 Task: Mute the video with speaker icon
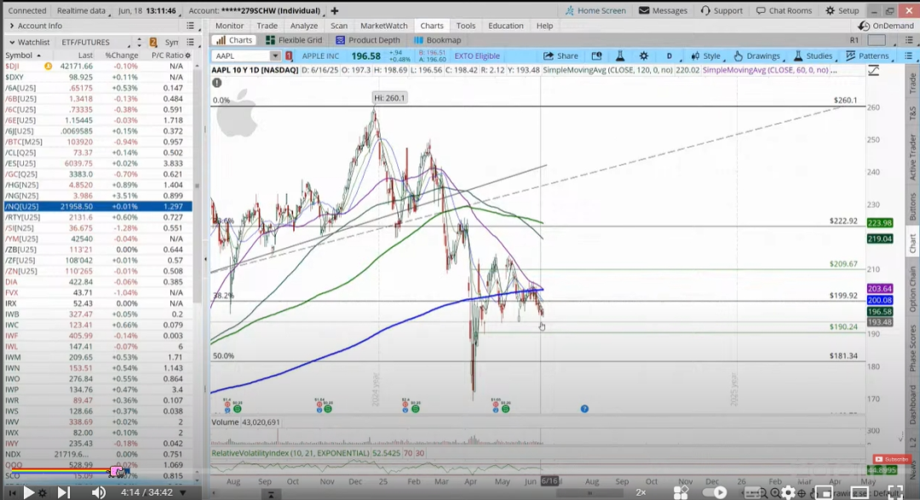98,492
